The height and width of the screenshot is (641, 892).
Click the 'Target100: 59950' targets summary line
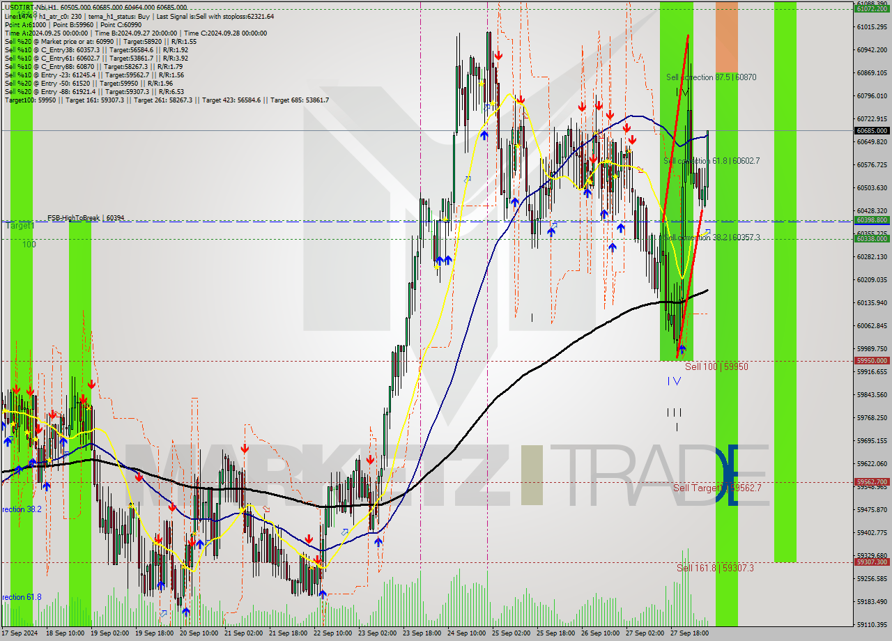coord(167,100)
